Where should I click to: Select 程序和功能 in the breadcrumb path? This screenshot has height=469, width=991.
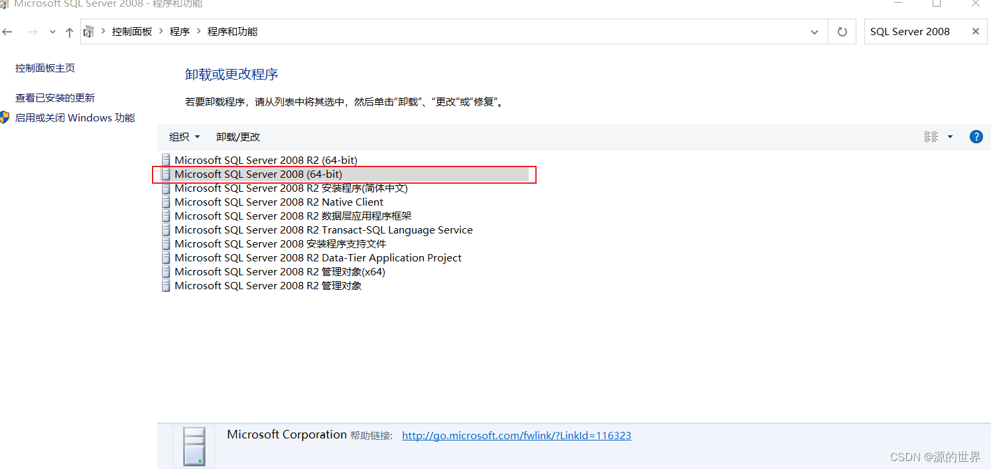pos(232,32)
